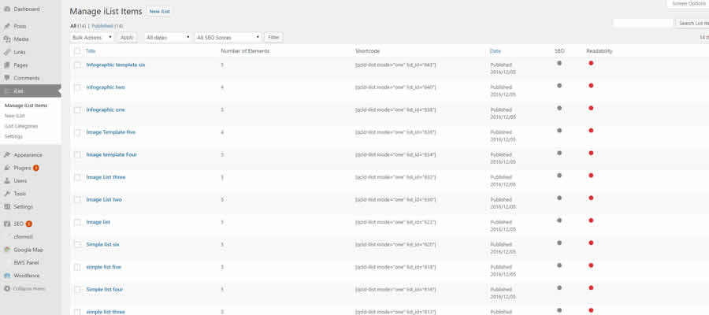Open the All SEO Scores dropdown

[228, 37]
